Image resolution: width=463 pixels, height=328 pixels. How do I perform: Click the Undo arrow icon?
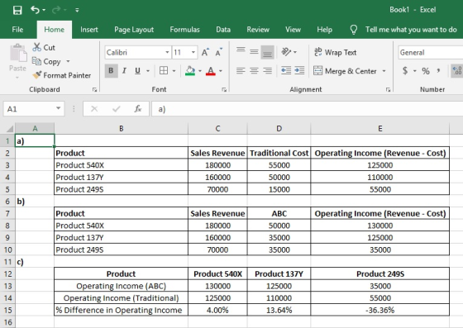pos(35,10)
